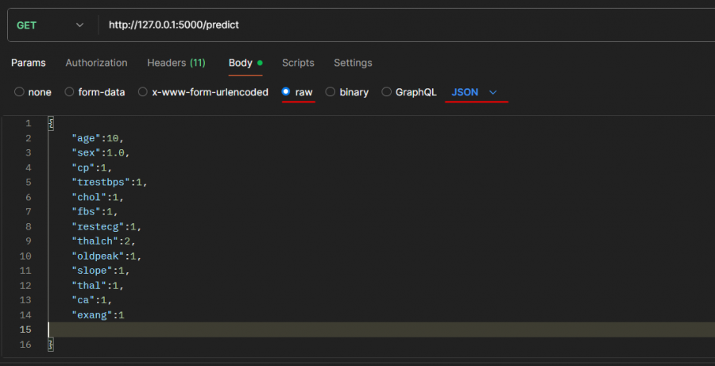Choose the form-data radio option
Viewport: 715px width, 366px height.
(69, 92)
